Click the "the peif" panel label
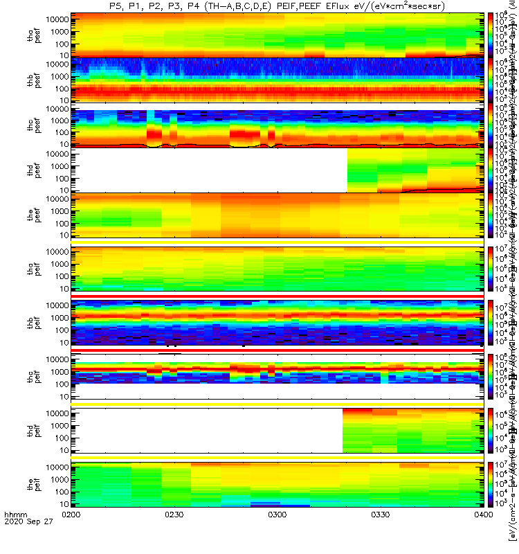Image resolution: width=519 pixels, height=554 pixels. coord(34,484)
